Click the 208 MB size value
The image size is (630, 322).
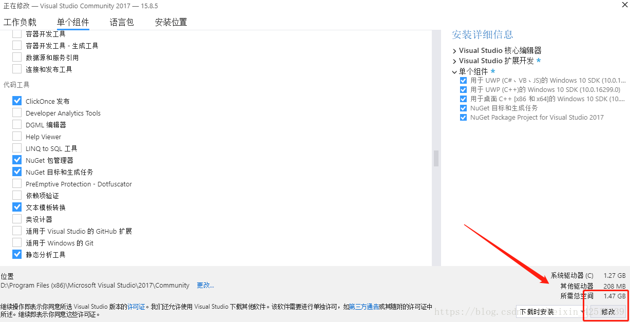click(615, 286)
